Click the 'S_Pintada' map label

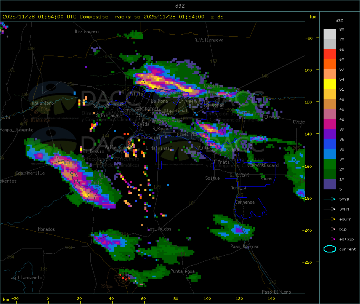(x=107, y=115)
